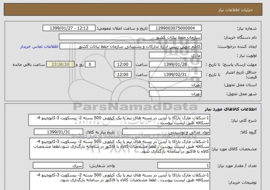Click the توضیحات خریدار label
Screen dimensions: 270x190
pos(242,183)
